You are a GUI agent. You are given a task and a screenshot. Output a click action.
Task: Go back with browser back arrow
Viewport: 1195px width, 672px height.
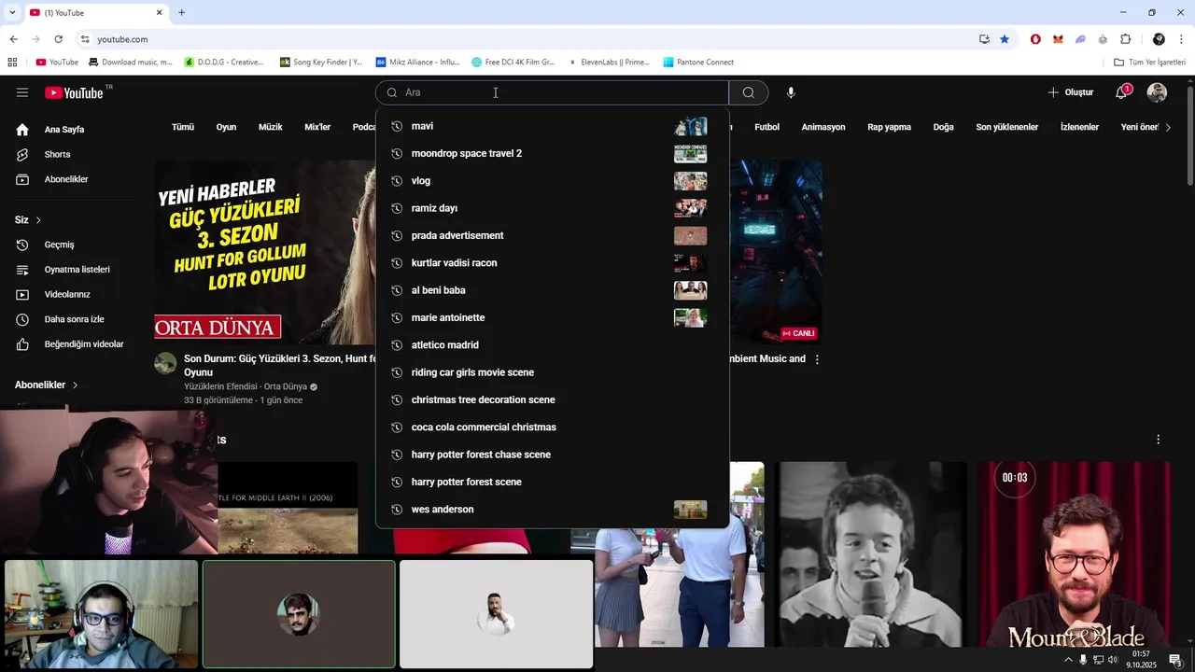pos(13,39)
